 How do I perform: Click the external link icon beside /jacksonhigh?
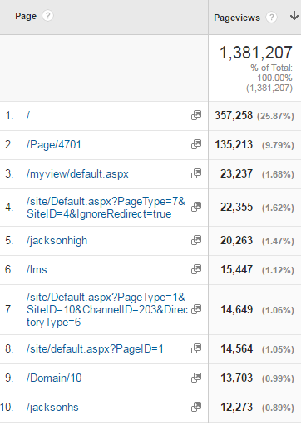(x=196, y=240)
